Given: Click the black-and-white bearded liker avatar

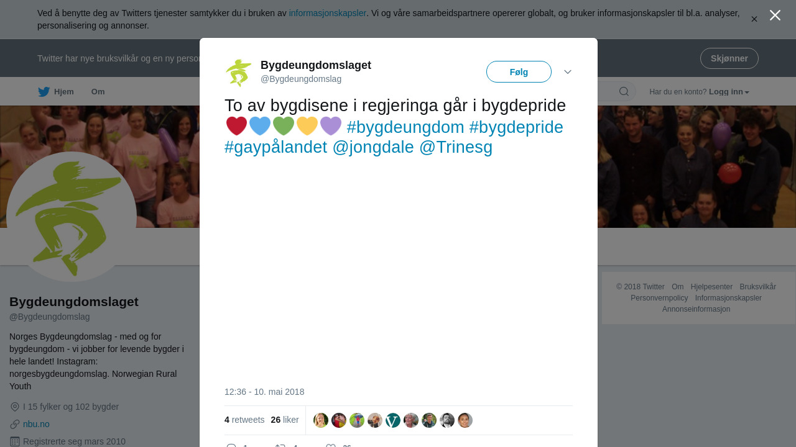Looking at the screenshot, I should tap(447, 420).
